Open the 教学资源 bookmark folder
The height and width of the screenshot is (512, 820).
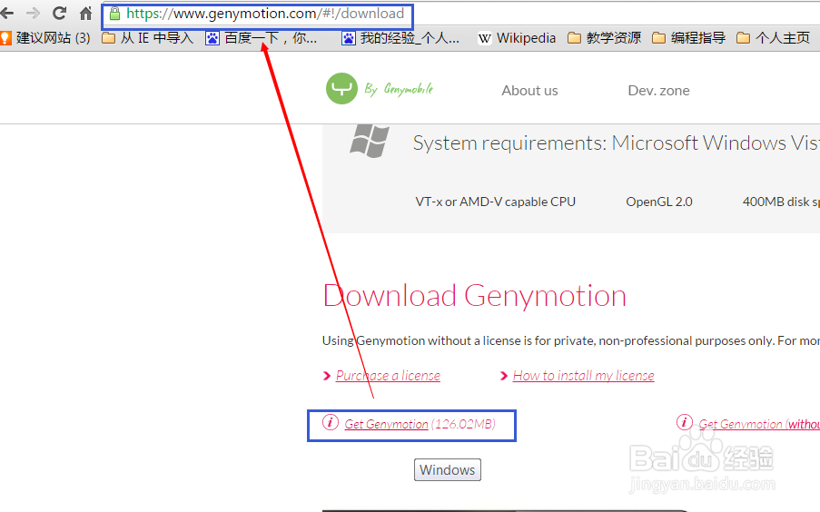604,38
